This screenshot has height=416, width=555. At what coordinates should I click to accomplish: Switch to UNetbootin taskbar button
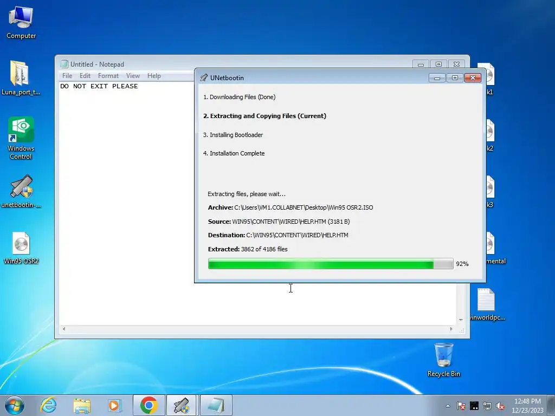[x=181, y=405]
